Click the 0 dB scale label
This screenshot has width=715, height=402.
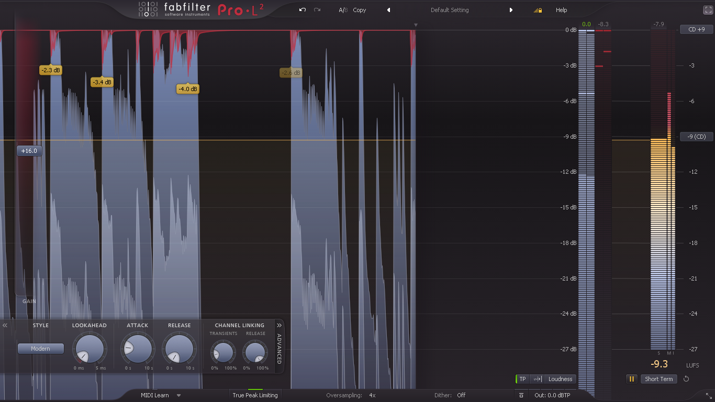pos(570,30)
